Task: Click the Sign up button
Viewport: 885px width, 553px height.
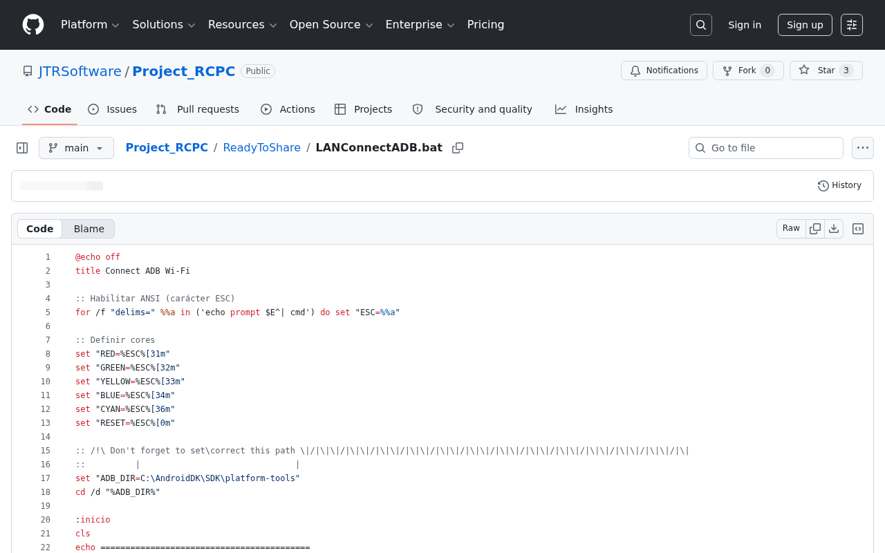Action: 805,25
